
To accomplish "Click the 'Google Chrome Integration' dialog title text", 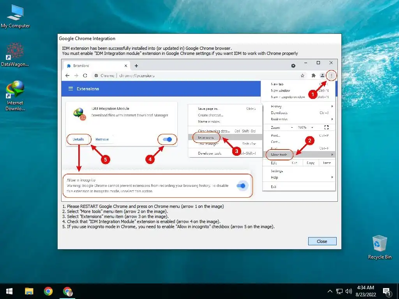I will tap(87, 39).
